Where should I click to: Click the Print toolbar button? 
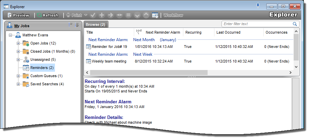[x=74, y=15]
